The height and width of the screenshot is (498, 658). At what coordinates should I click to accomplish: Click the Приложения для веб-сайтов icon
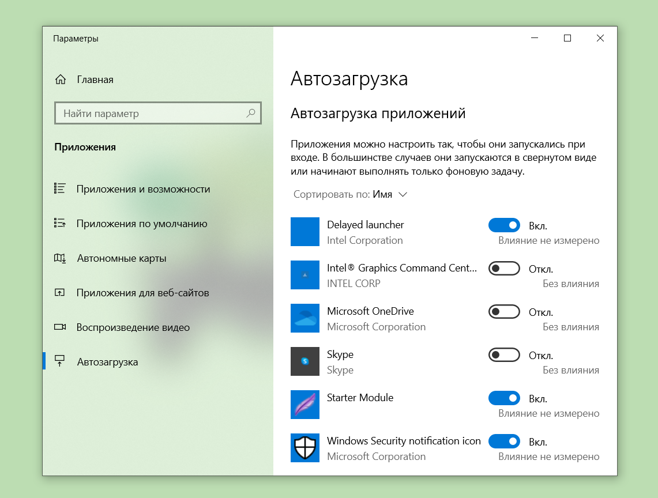coord(59,292)
